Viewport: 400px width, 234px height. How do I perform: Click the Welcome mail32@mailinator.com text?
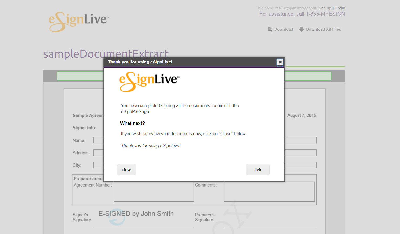pyautogui.click(x=287, y=8)
